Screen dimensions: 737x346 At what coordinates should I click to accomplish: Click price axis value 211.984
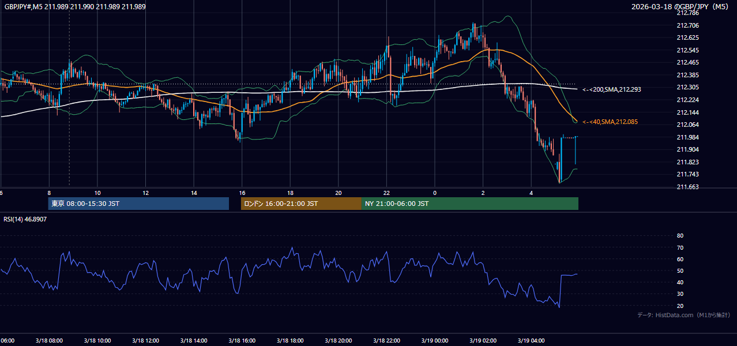click(687, 137)
